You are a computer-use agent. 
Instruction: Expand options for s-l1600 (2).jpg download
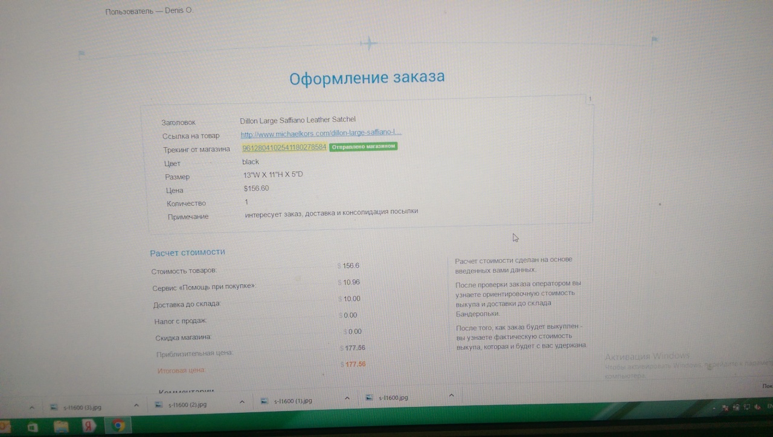[242, 402]
